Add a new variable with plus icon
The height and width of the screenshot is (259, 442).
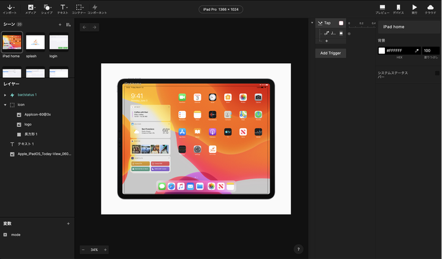(68, 223)
